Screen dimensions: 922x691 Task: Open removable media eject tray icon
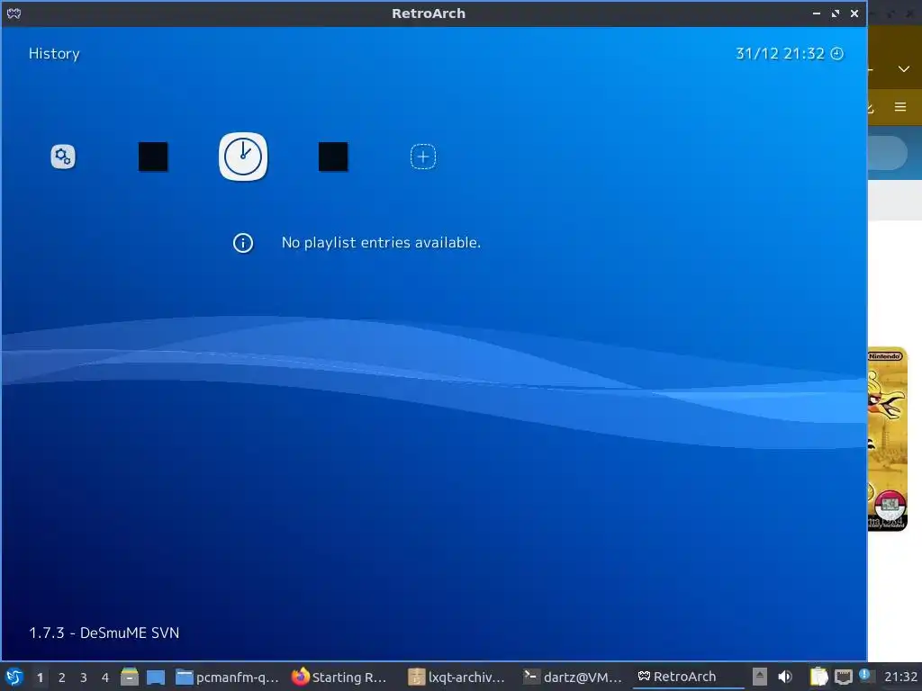(x=760, y=677)
